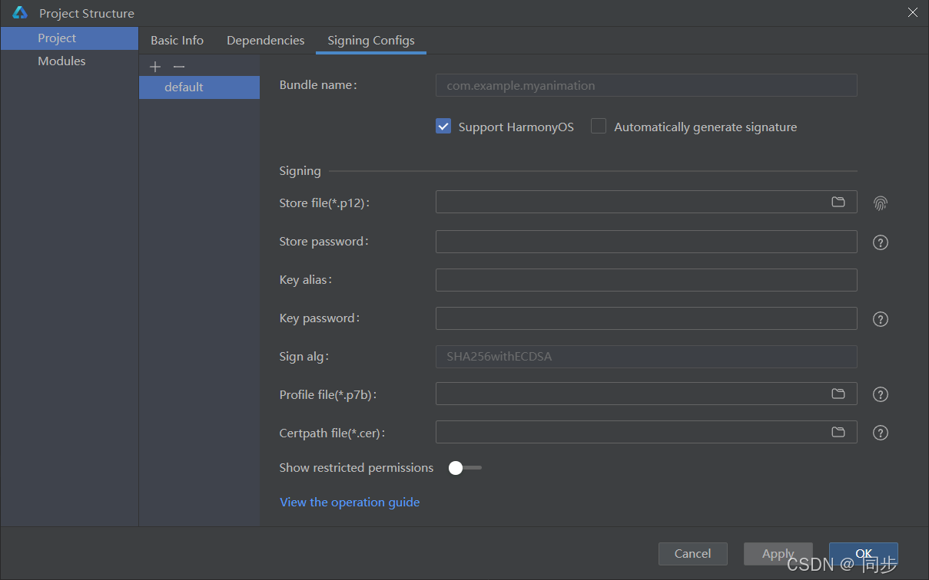The width and height of the screenshot is (929, 580).
Task: Select the default signing config
Action: click(200, 87)
